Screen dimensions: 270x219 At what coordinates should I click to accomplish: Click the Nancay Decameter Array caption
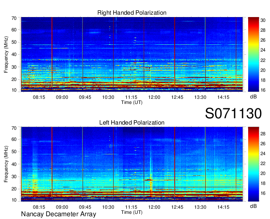(58, 214)
